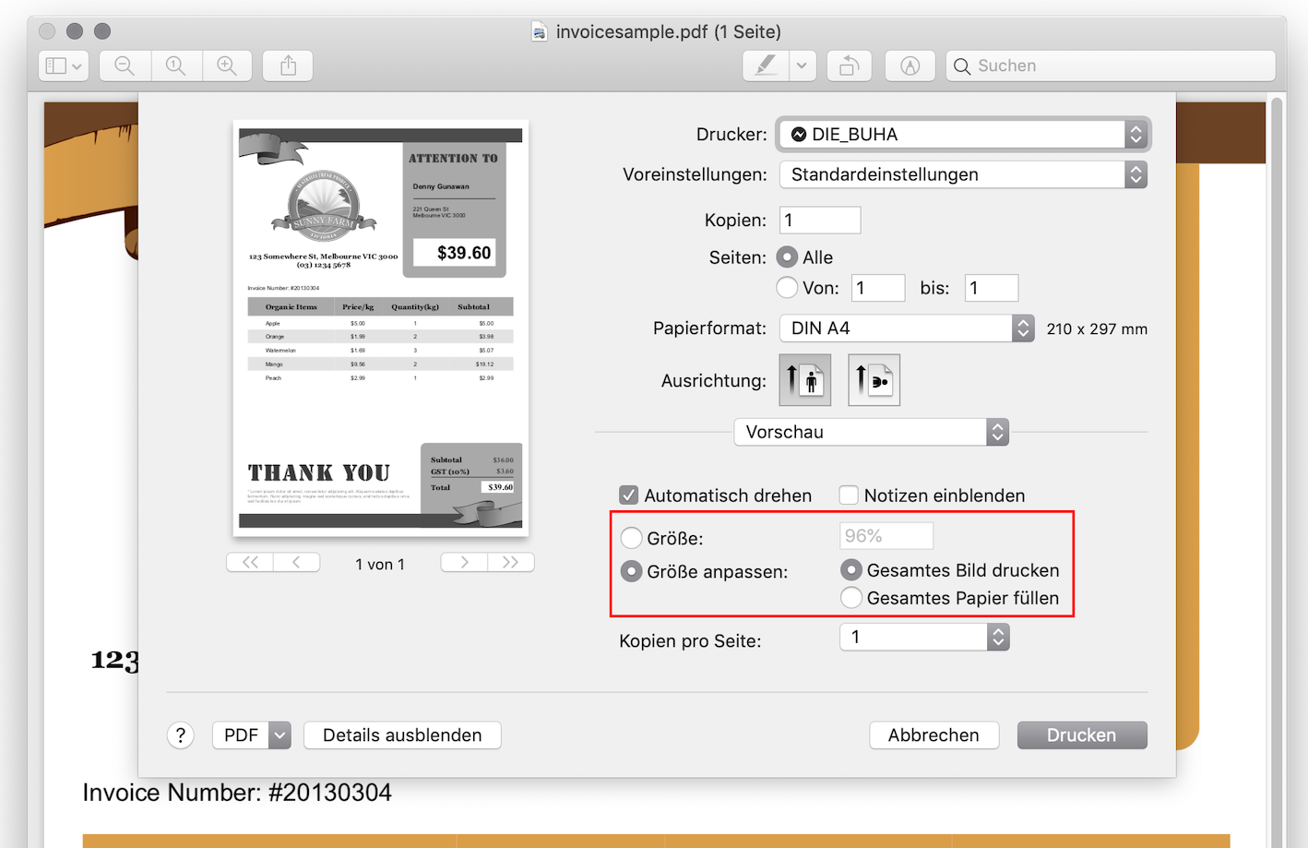This screenshot has width=1308, height=848.
Task: Click the Kopien input field
Action: point(819,221)
